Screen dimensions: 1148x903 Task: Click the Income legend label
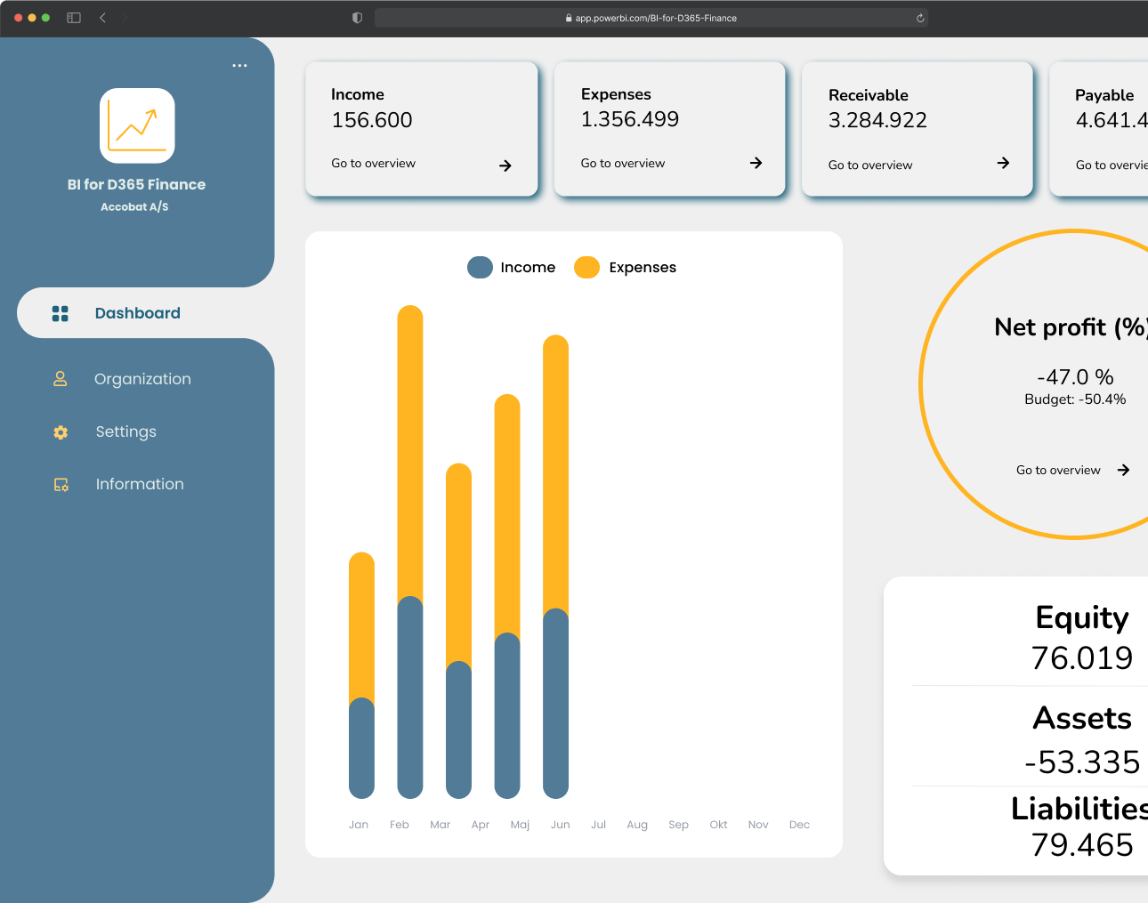(x=528, y=267)
